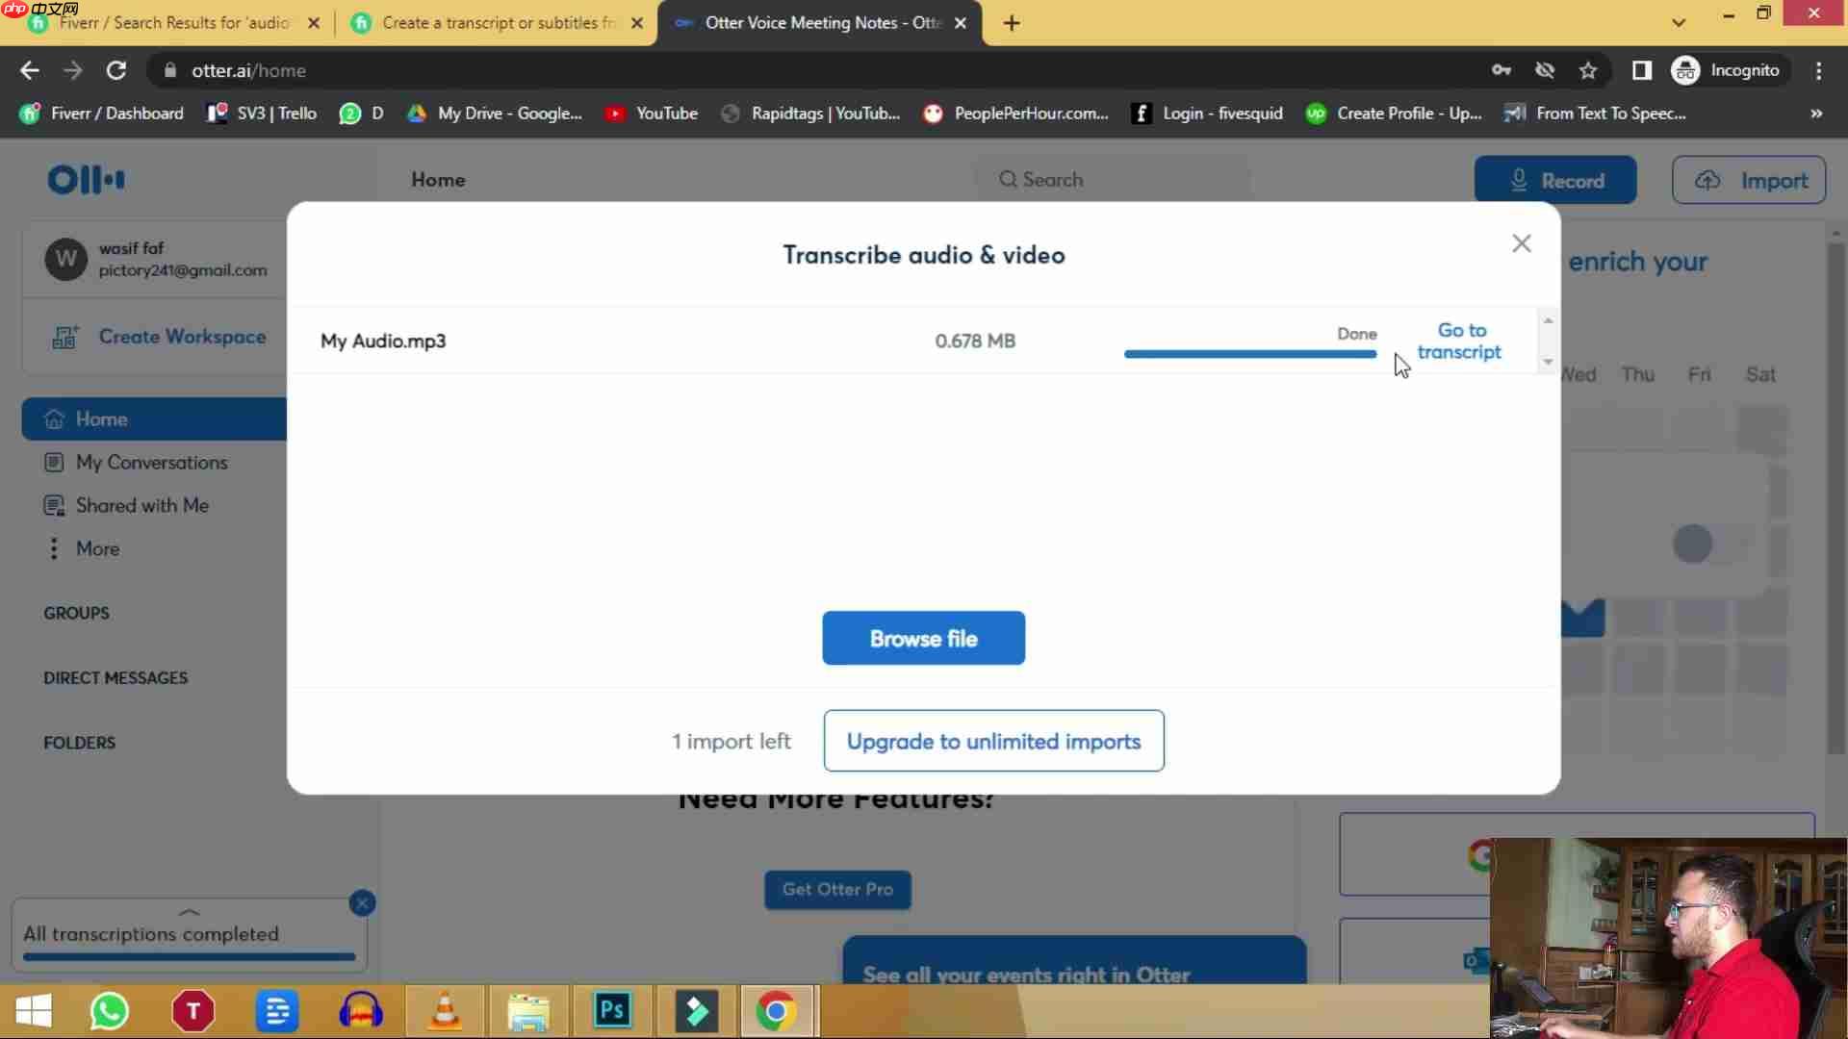Screen dimensions: 1848x1039
Task: Open My Conversations in the sidebar
Action: (x=136, y=463)
